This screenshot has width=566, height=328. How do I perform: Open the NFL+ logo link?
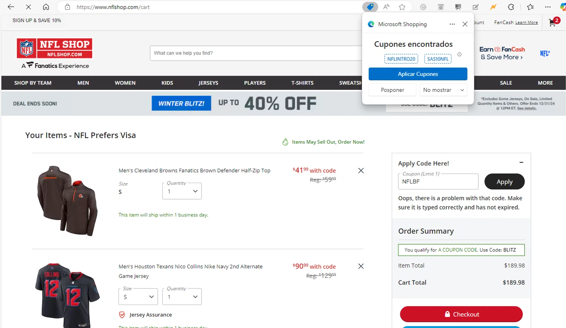[545, 53]
